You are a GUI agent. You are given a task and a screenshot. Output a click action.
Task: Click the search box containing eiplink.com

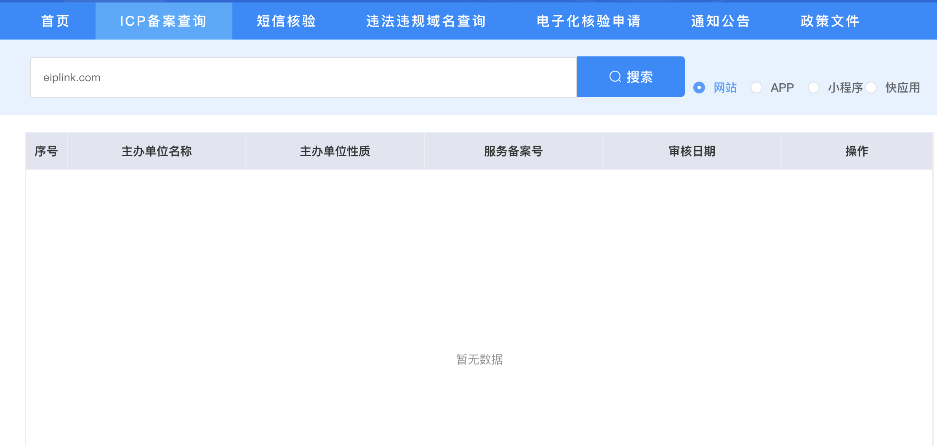click(303, 77)
